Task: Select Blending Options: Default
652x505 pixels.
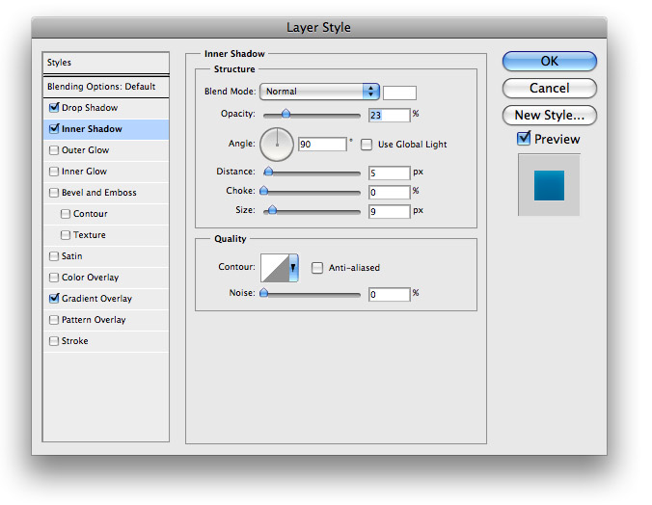Action: pos(106,87)
